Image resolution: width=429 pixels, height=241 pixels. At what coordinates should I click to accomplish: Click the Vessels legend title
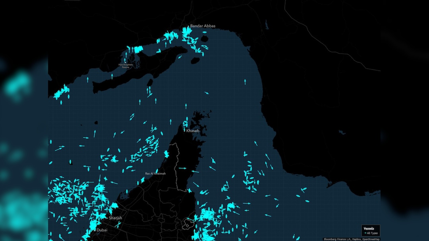tap(369, 229)
